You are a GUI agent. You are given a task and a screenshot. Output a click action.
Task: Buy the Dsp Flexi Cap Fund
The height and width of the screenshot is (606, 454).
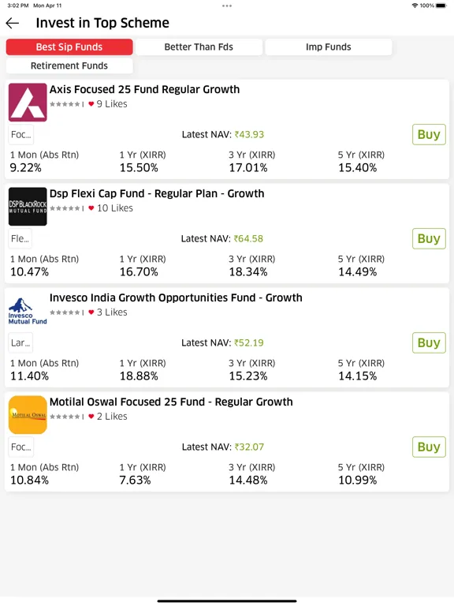coord(429,238)
